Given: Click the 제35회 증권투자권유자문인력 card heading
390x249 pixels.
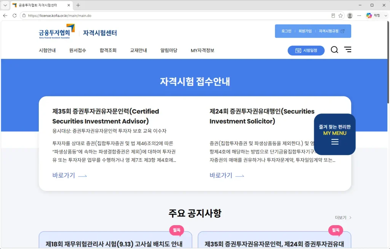Looking at the screenshot, I should click(x=106, y=116).
